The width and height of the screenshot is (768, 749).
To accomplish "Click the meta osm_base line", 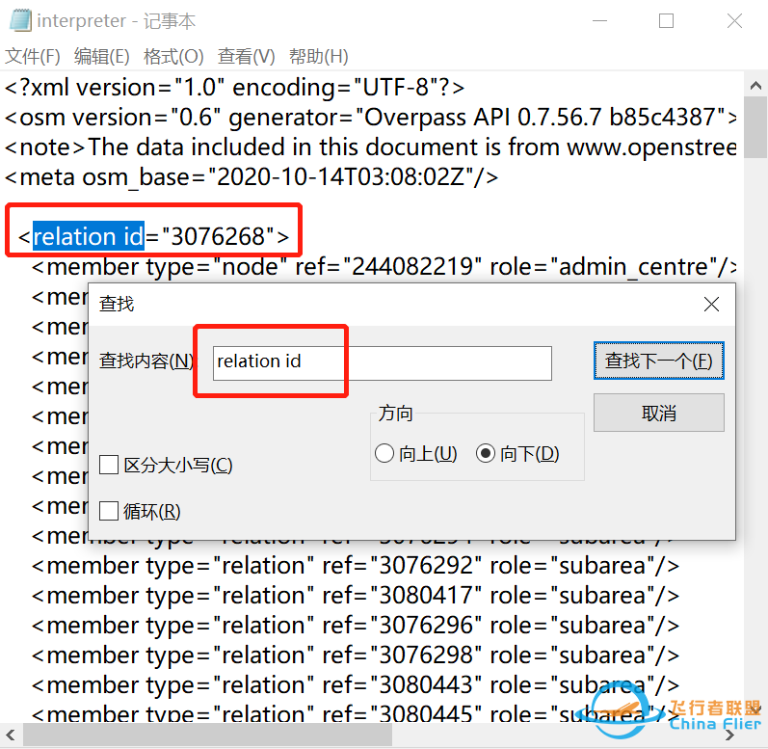I will (x=252, y=177).
